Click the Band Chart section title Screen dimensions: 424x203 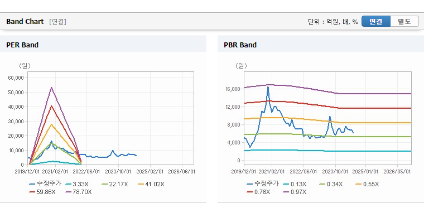(x=25, y=22)
